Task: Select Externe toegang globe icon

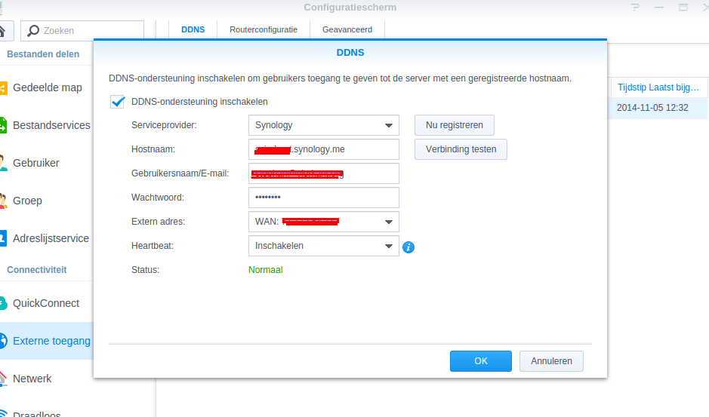Action: (3, 341)
